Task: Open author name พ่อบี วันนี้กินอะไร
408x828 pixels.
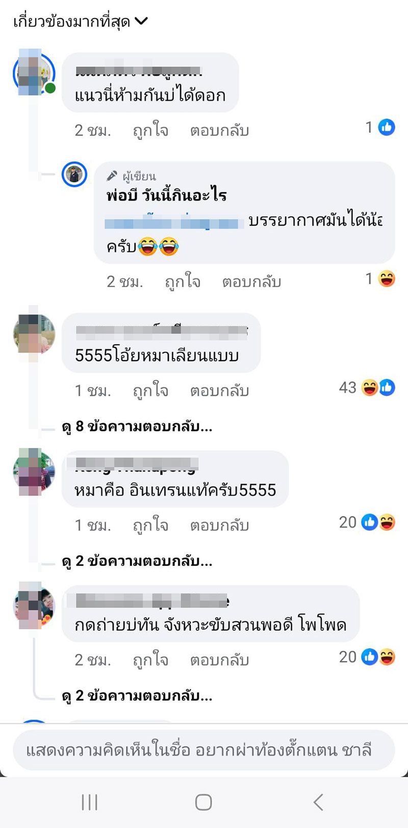Action: pyautogui.click(x=166, y=195)
